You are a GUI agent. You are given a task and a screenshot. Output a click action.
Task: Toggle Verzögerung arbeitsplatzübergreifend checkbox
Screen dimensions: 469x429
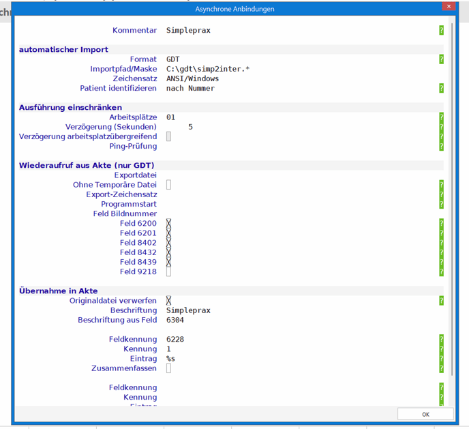pyautogui.click(x=168, y=136)
